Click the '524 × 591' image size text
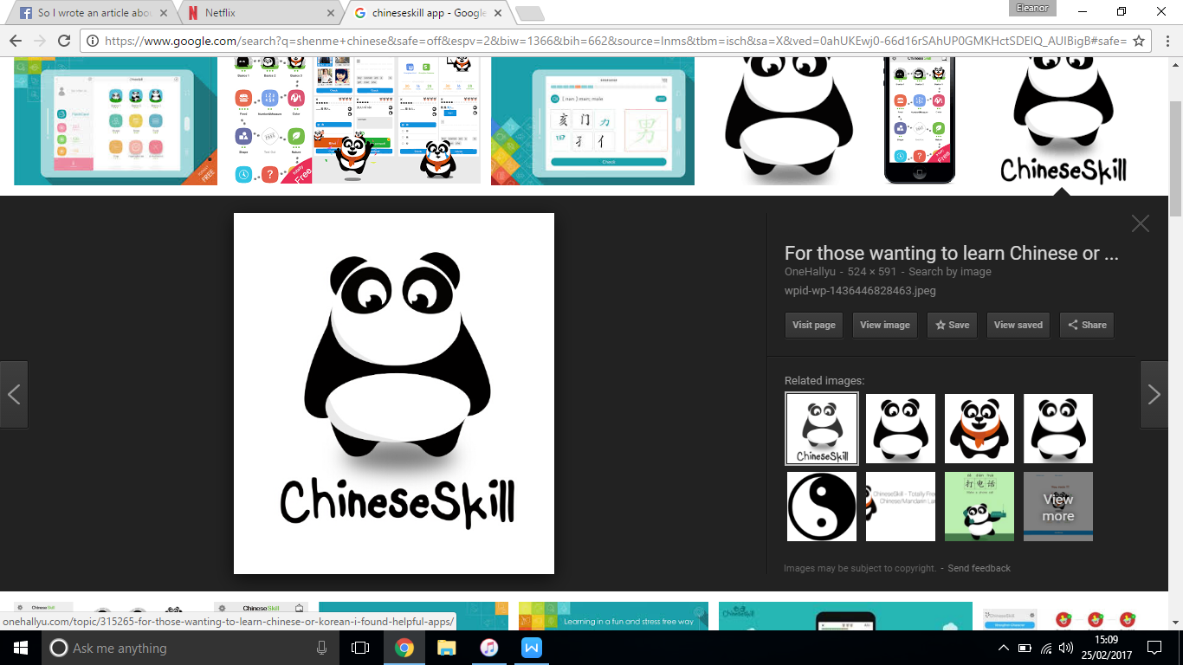The height and width of the screenshot is (665, 1183). click(x=872, y=272)
